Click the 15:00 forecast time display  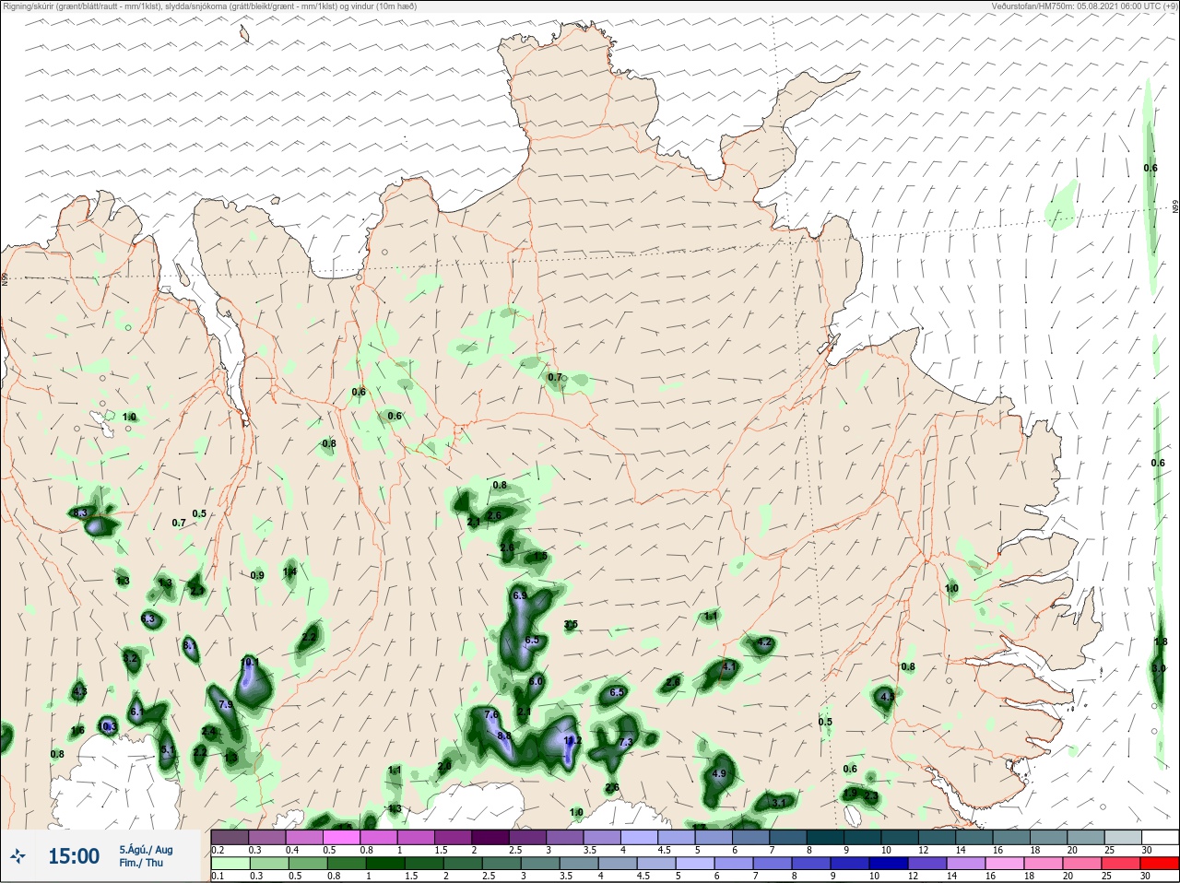(x=74, y=857)
